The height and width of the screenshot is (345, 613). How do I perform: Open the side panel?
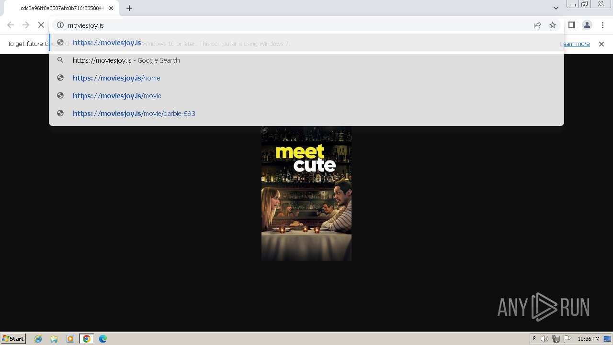point(572,25)
